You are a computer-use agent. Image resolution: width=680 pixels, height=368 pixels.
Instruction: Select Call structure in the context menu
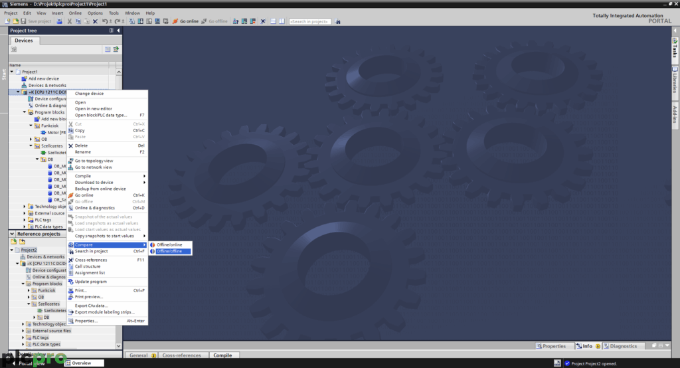(x=107, y=266)
